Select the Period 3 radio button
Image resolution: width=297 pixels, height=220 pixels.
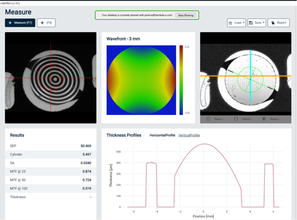(264, 119)
